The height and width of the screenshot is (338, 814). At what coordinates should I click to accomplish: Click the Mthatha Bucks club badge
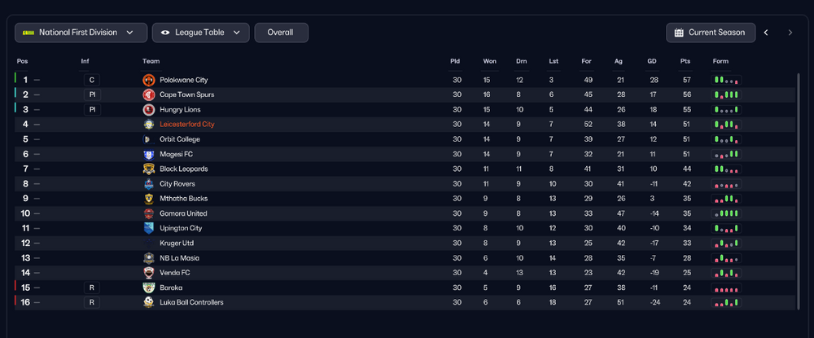click(x=148, y=199)
